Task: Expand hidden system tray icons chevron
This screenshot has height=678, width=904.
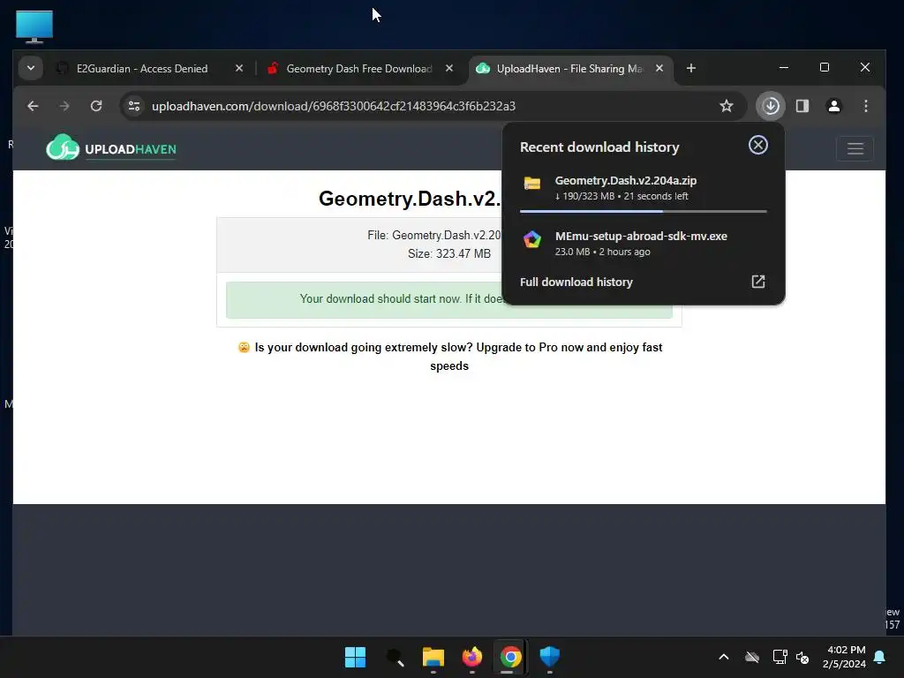Action: pyautogui.click(x=724, y=657)
